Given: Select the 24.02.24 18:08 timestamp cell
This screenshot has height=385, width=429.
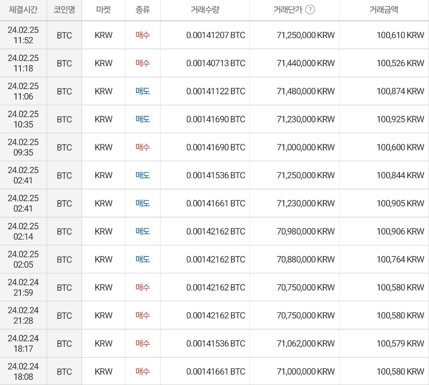Looking at the screenshot, I should click(x=23, y=371).
